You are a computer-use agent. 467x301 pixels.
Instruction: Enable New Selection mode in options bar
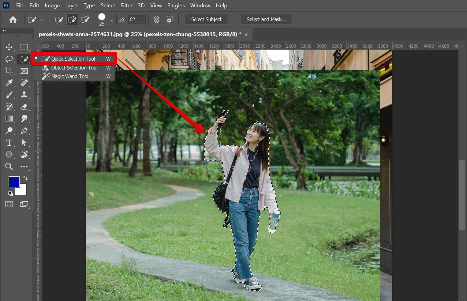point(59,20)
